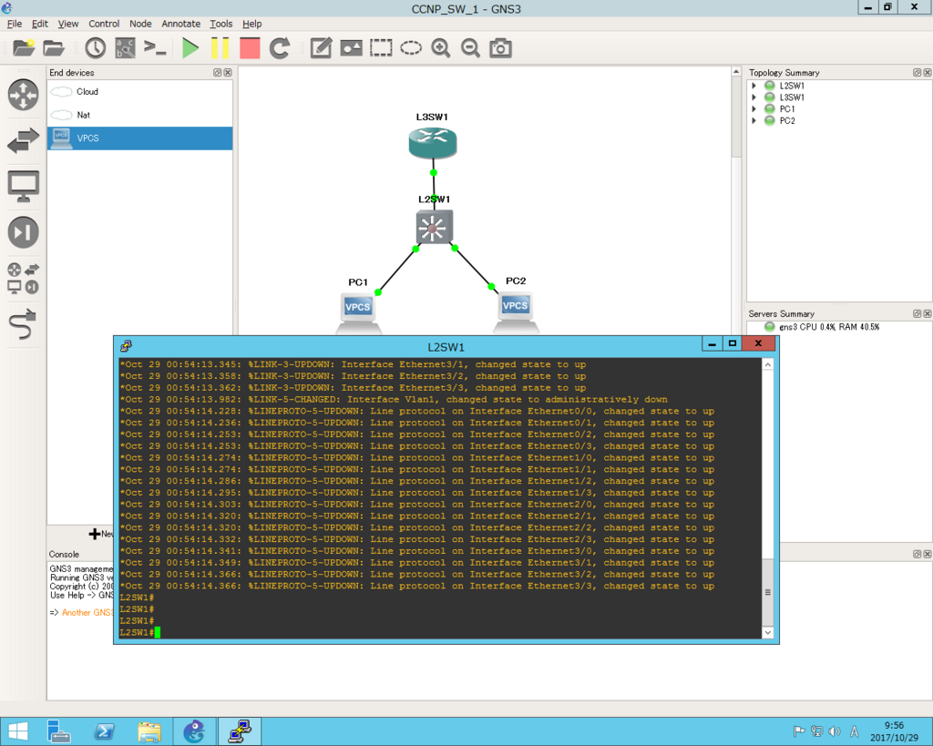Image resolution: width=933 pixels, height=746 pixels.
Task: Switch to GNS3 in the taskbar
Action: pos(194,731)
